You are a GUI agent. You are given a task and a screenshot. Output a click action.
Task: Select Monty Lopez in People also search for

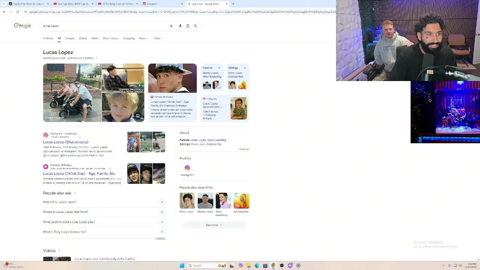tap(205, 203)
